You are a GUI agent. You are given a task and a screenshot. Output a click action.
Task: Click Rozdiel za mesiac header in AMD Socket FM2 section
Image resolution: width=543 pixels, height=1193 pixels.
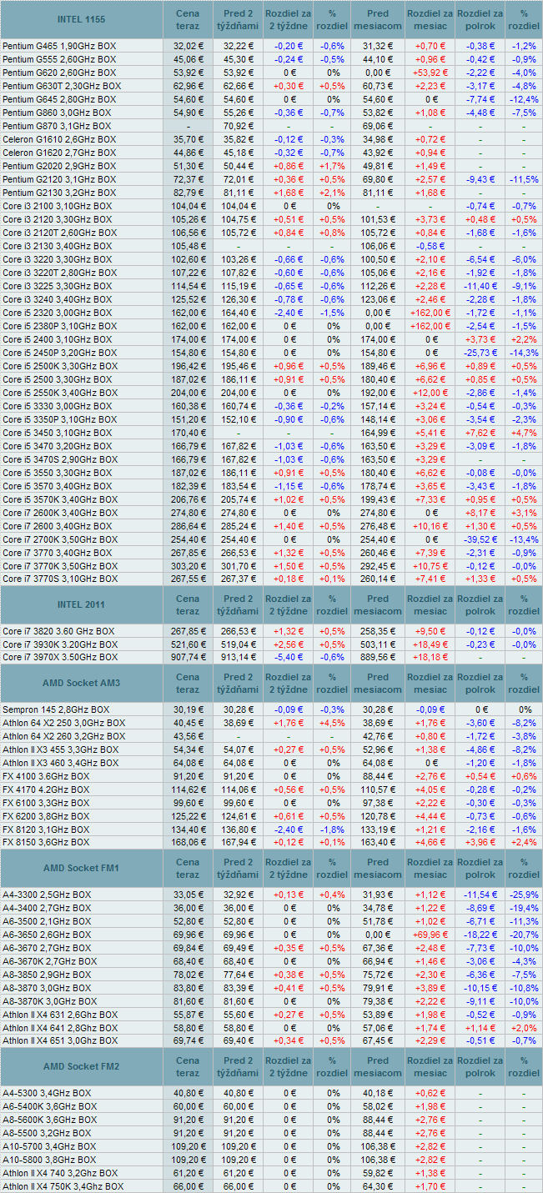coord(430,1066)
